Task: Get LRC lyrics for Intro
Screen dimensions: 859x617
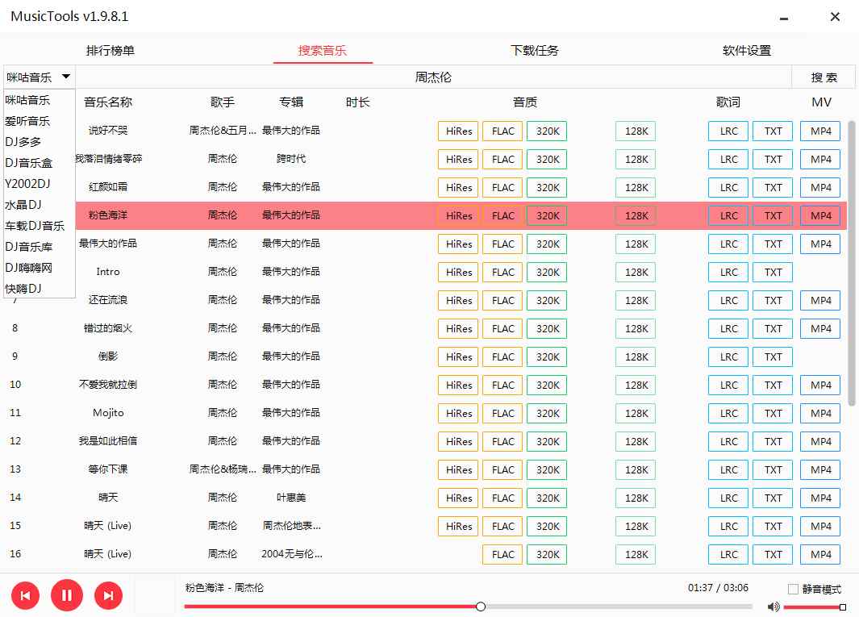Action: (728, 272)
